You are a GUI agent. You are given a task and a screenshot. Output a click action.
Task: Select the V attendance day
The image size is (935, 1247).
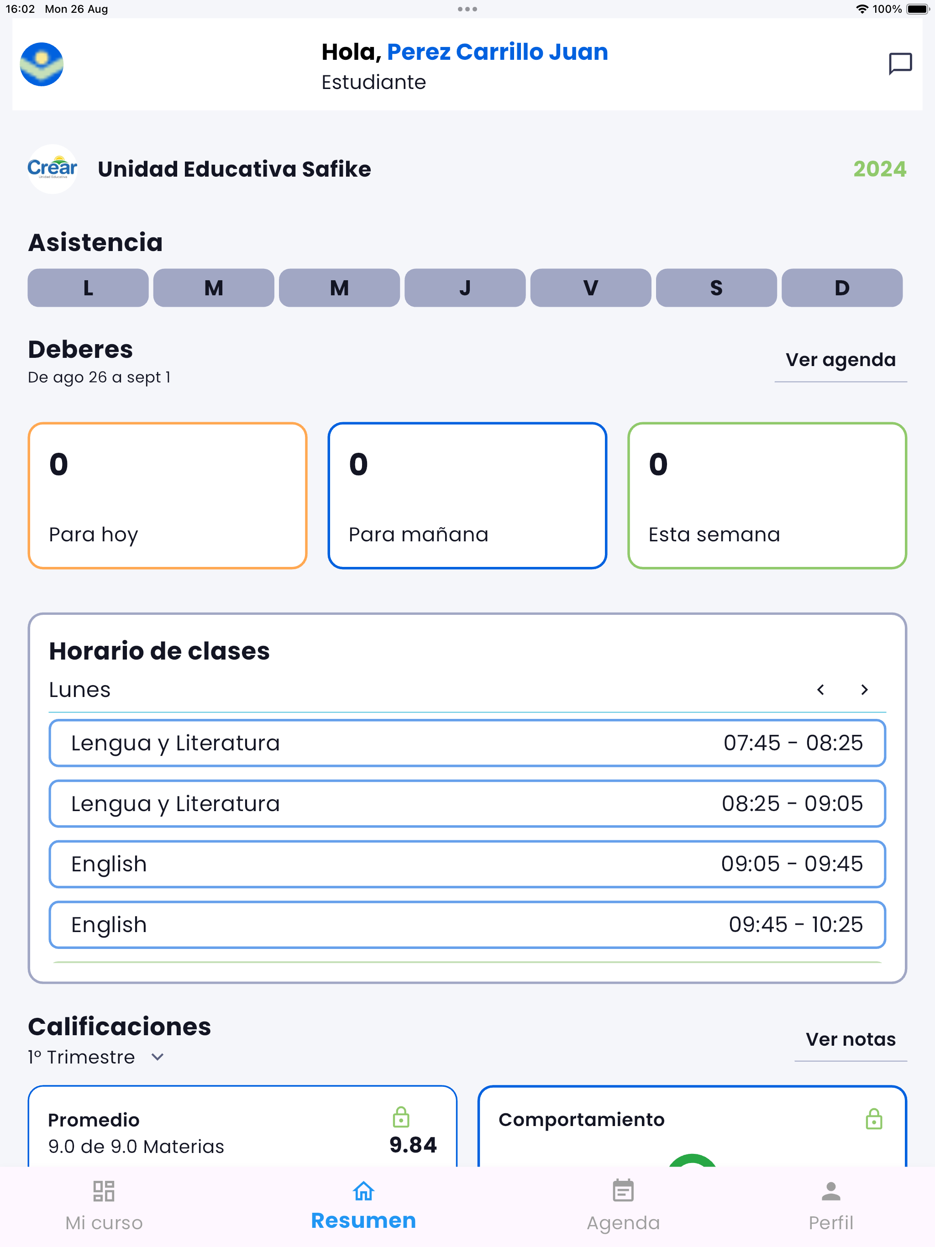tap(590, 288)
